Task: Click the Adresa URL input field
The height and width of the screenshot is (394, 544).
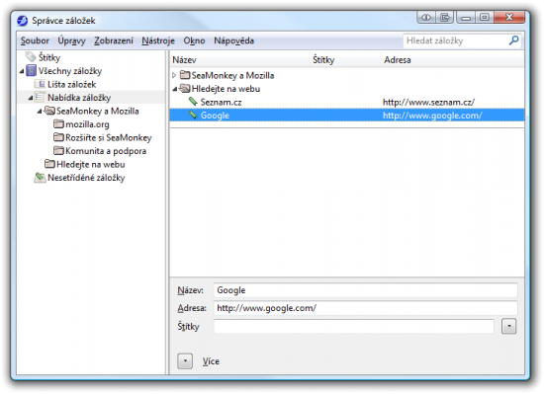Action: 365,308
